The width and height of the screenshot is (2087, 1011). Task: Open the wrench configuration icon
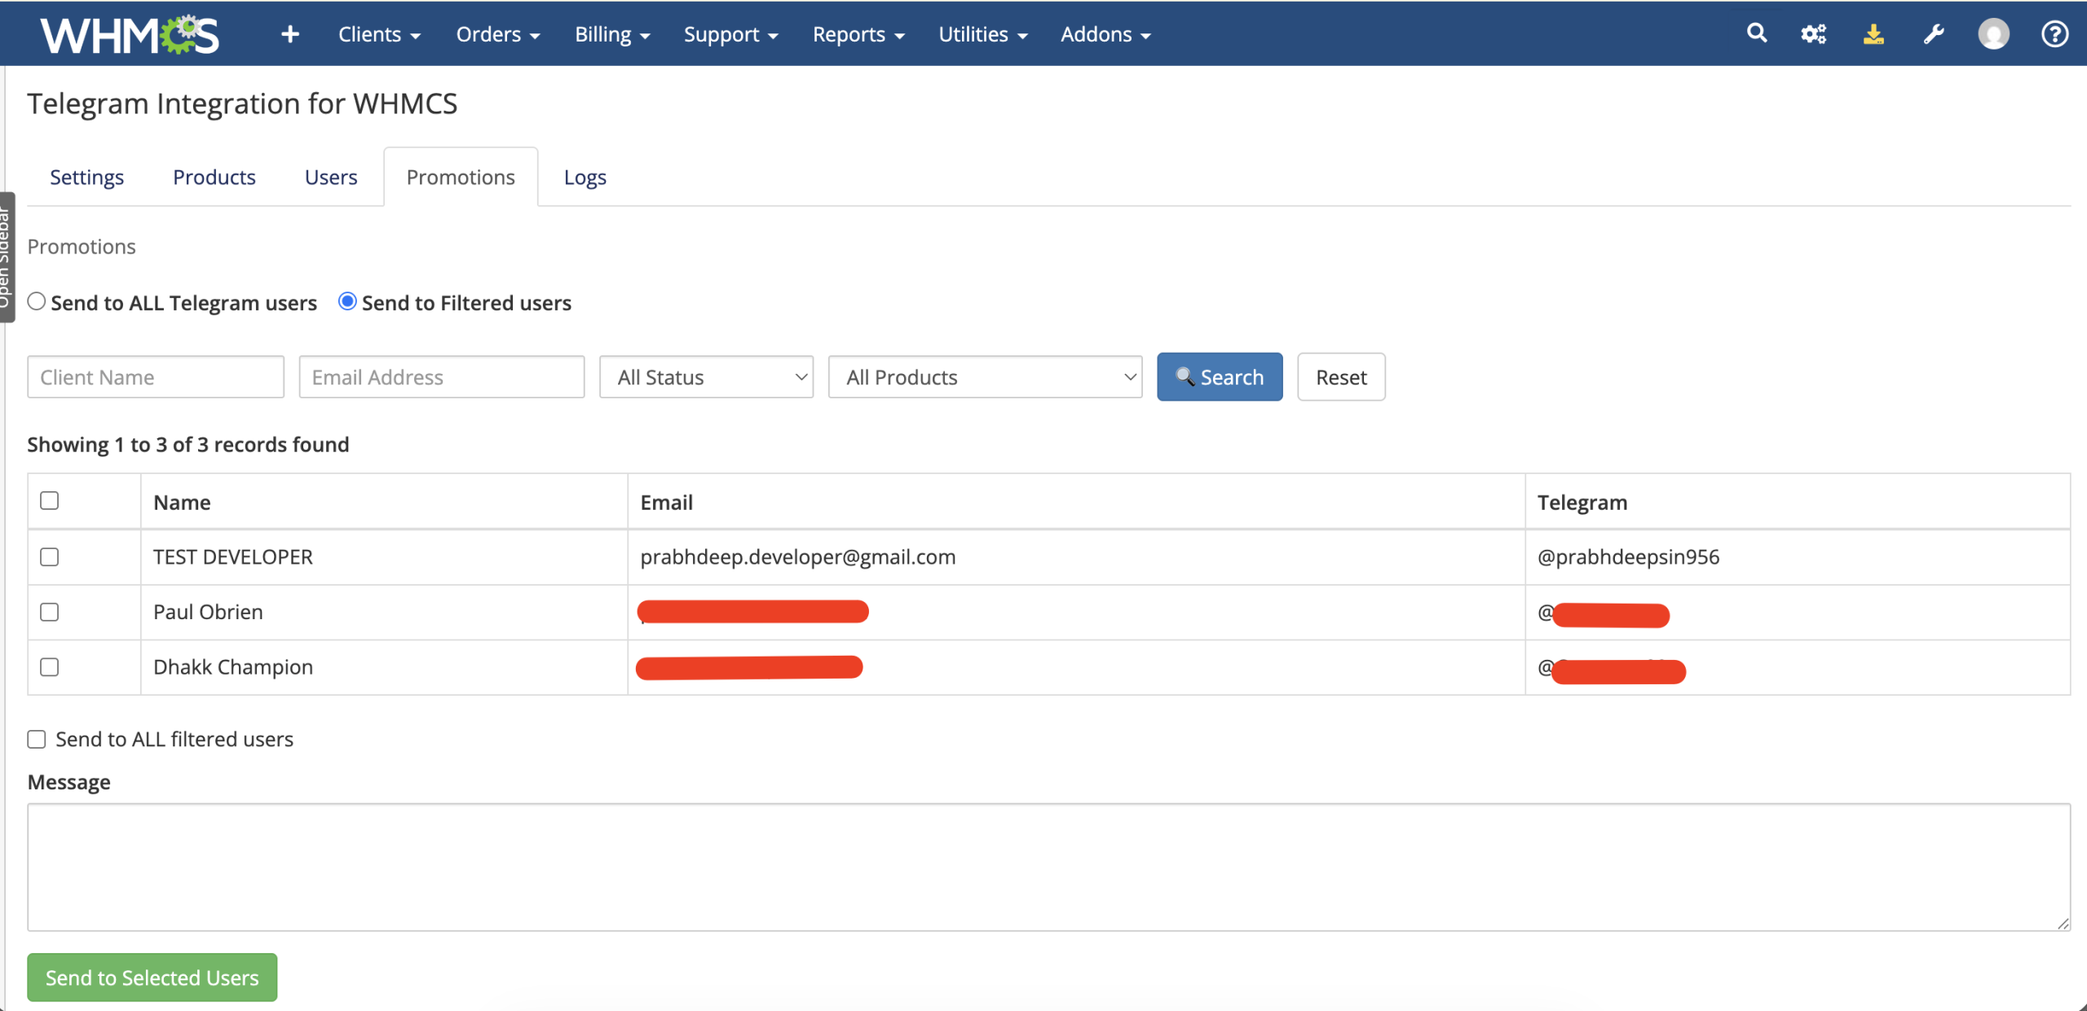coord(1934,34)
